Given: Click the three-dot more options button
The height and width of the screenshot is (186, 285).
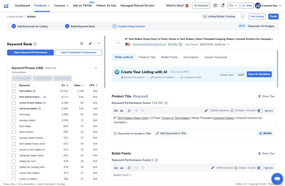Looking at the screenshot, I should coord(243,16).
